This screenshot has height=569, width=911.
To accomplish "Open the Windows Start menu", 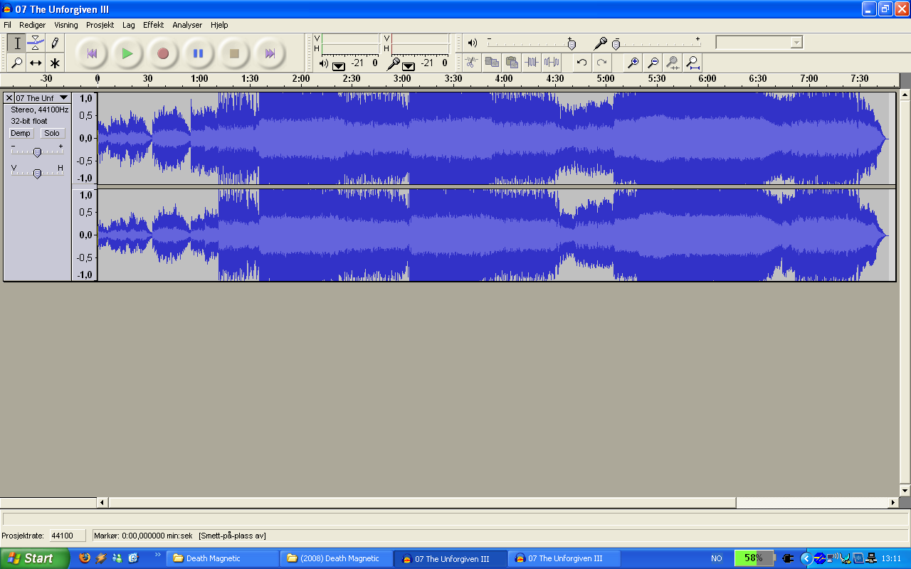I will (x=34, y=558).
